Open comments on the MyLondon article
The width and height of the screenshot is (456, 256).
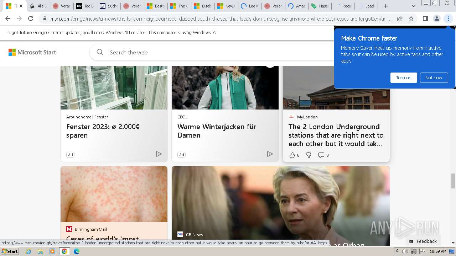click(323, 155)
